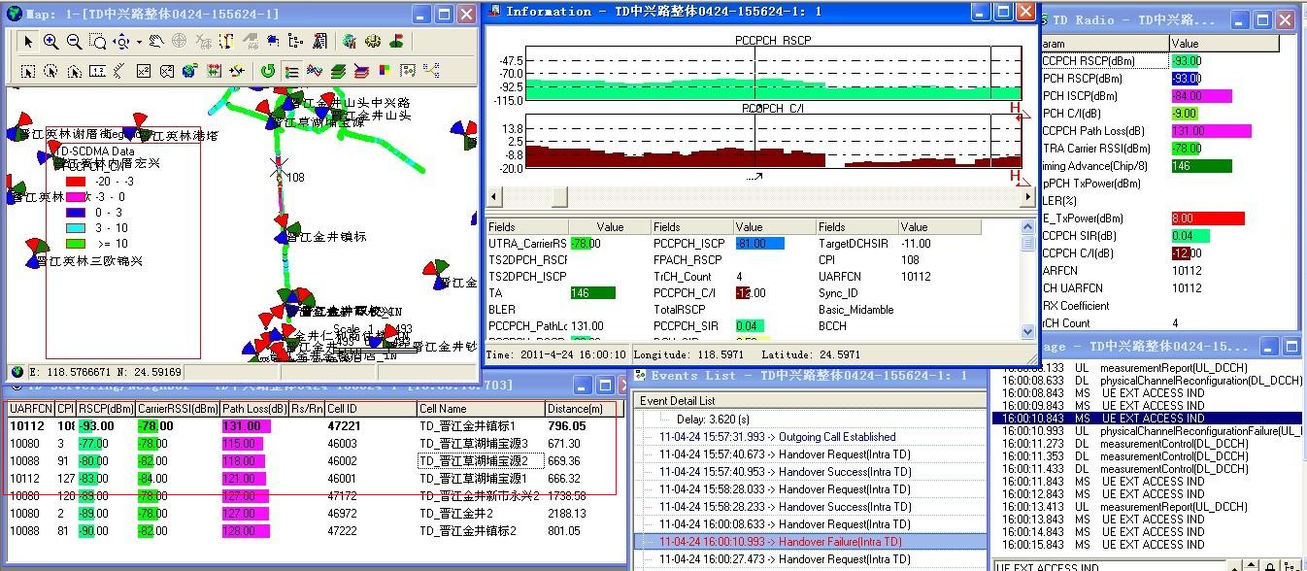Choose the circle select tool
This screenshot has height=571, width=1307.
tap(50, 71)
